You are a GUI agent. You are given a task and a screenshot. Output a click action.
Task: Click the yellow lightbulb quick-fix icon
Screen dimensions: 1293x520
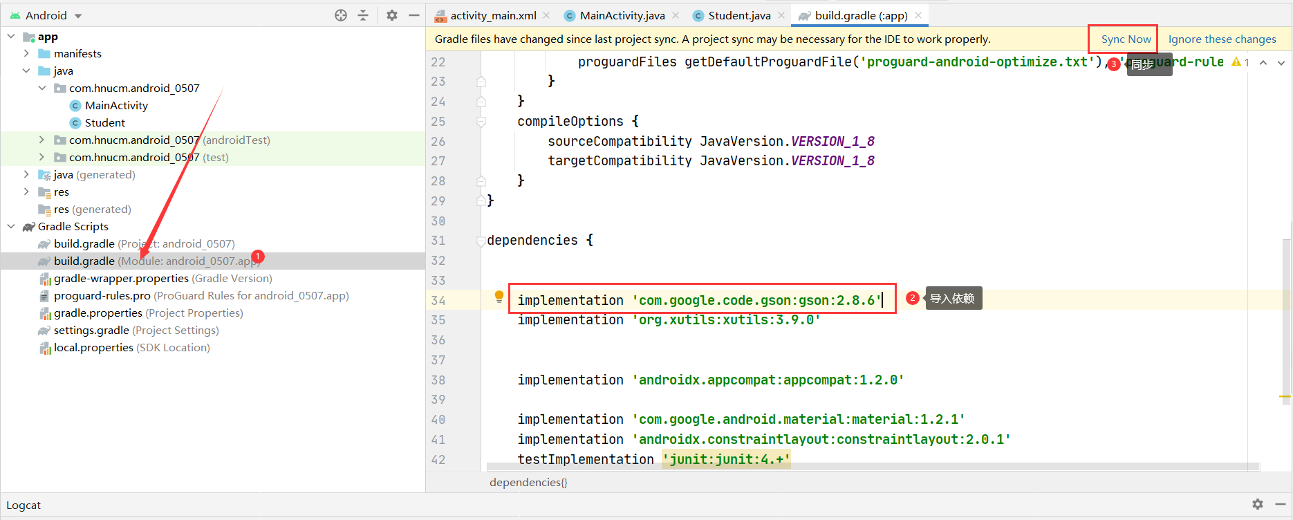click(x=499, y=297)
